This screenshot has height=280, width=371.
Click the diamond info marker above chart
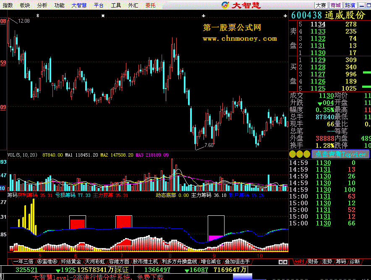coord(38,16)
